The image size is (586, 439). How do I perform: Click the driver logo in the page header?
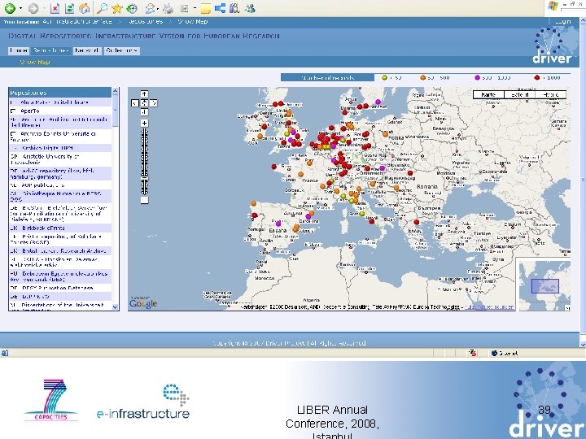552,46
